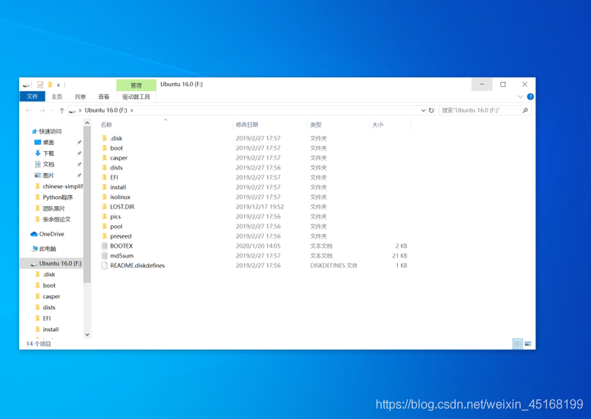The width and height of the screenshot is (591, 419).
Task: Select the .disk folder icon in file list
Action: click(105, 138)
